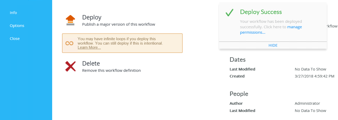338x120 pixels.
Task: Click the red X Delete icon
Action: (70, 66)
